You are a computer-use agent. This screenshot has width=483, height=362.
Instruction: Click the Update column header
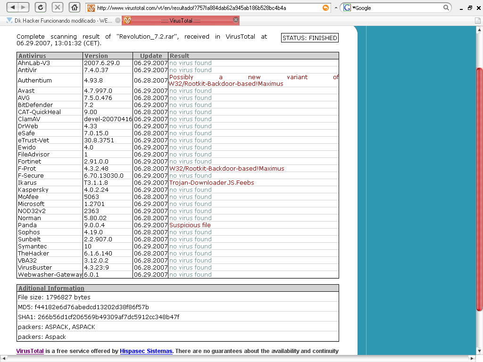click(x=151, y=56)
